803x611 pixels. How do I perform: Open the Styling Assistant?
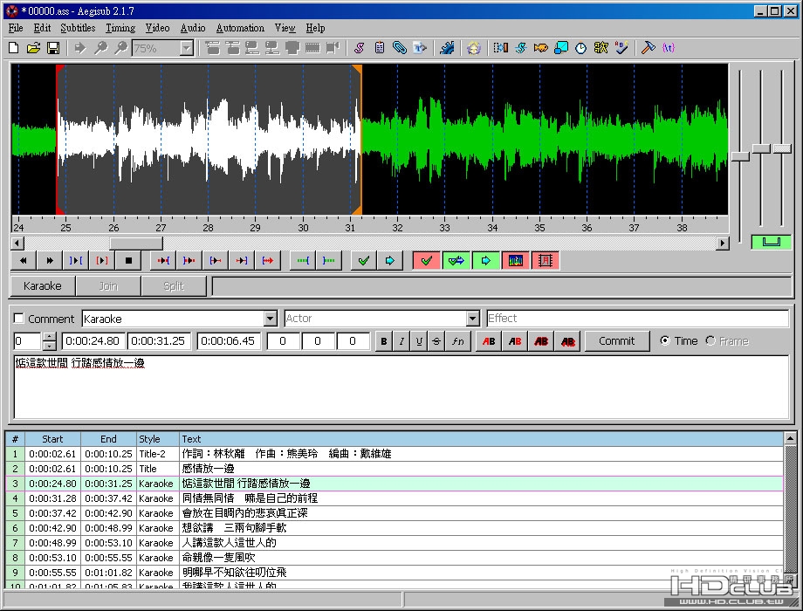(x=521, y=48)
